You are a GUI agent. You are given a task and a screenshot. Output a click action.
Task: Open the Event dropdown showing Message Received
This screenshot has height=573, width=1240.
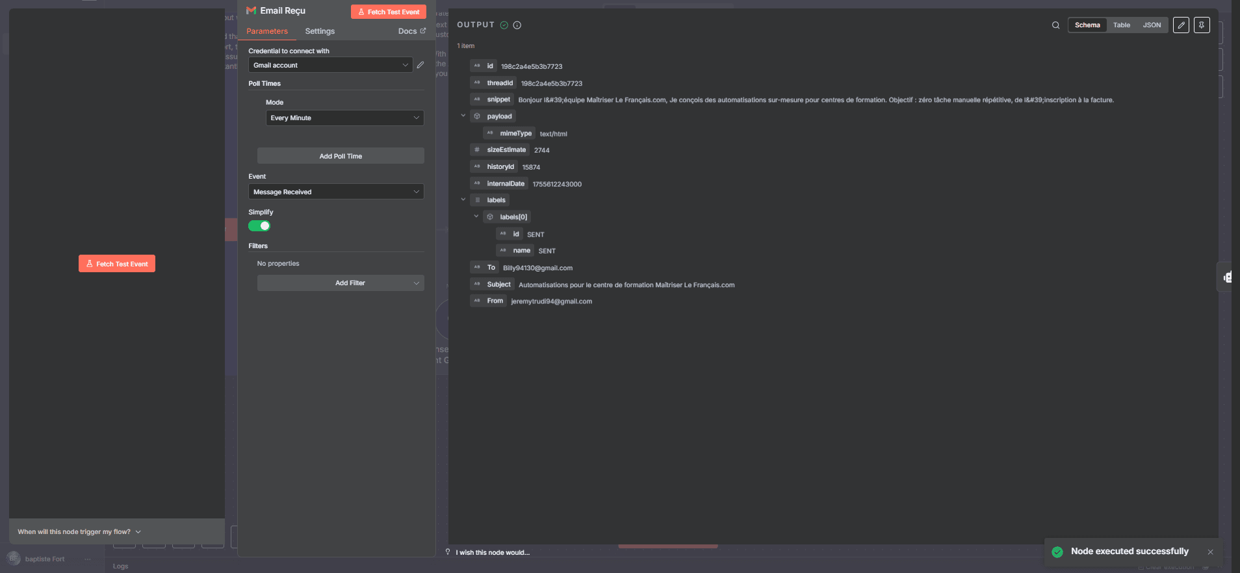336,192
